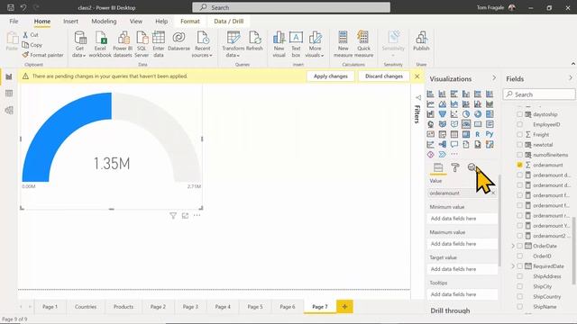Uncheck the orderamount field
Screen dimensions: 577x324
(x=519, y=165)
